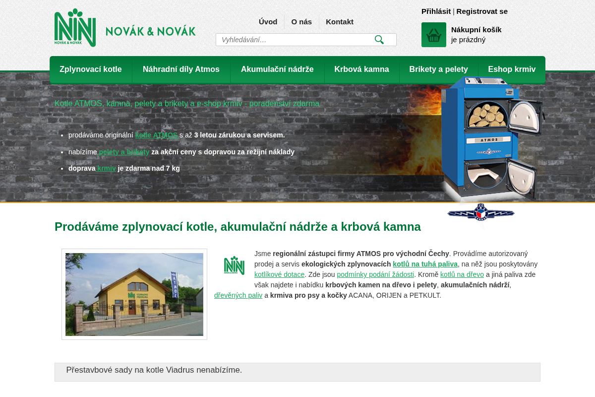Viewport: 595px width, 397px height.
Task: Click the text '3 letou zárukou a servisem.'
Action: pyautogui.click(x=239, y=135)
